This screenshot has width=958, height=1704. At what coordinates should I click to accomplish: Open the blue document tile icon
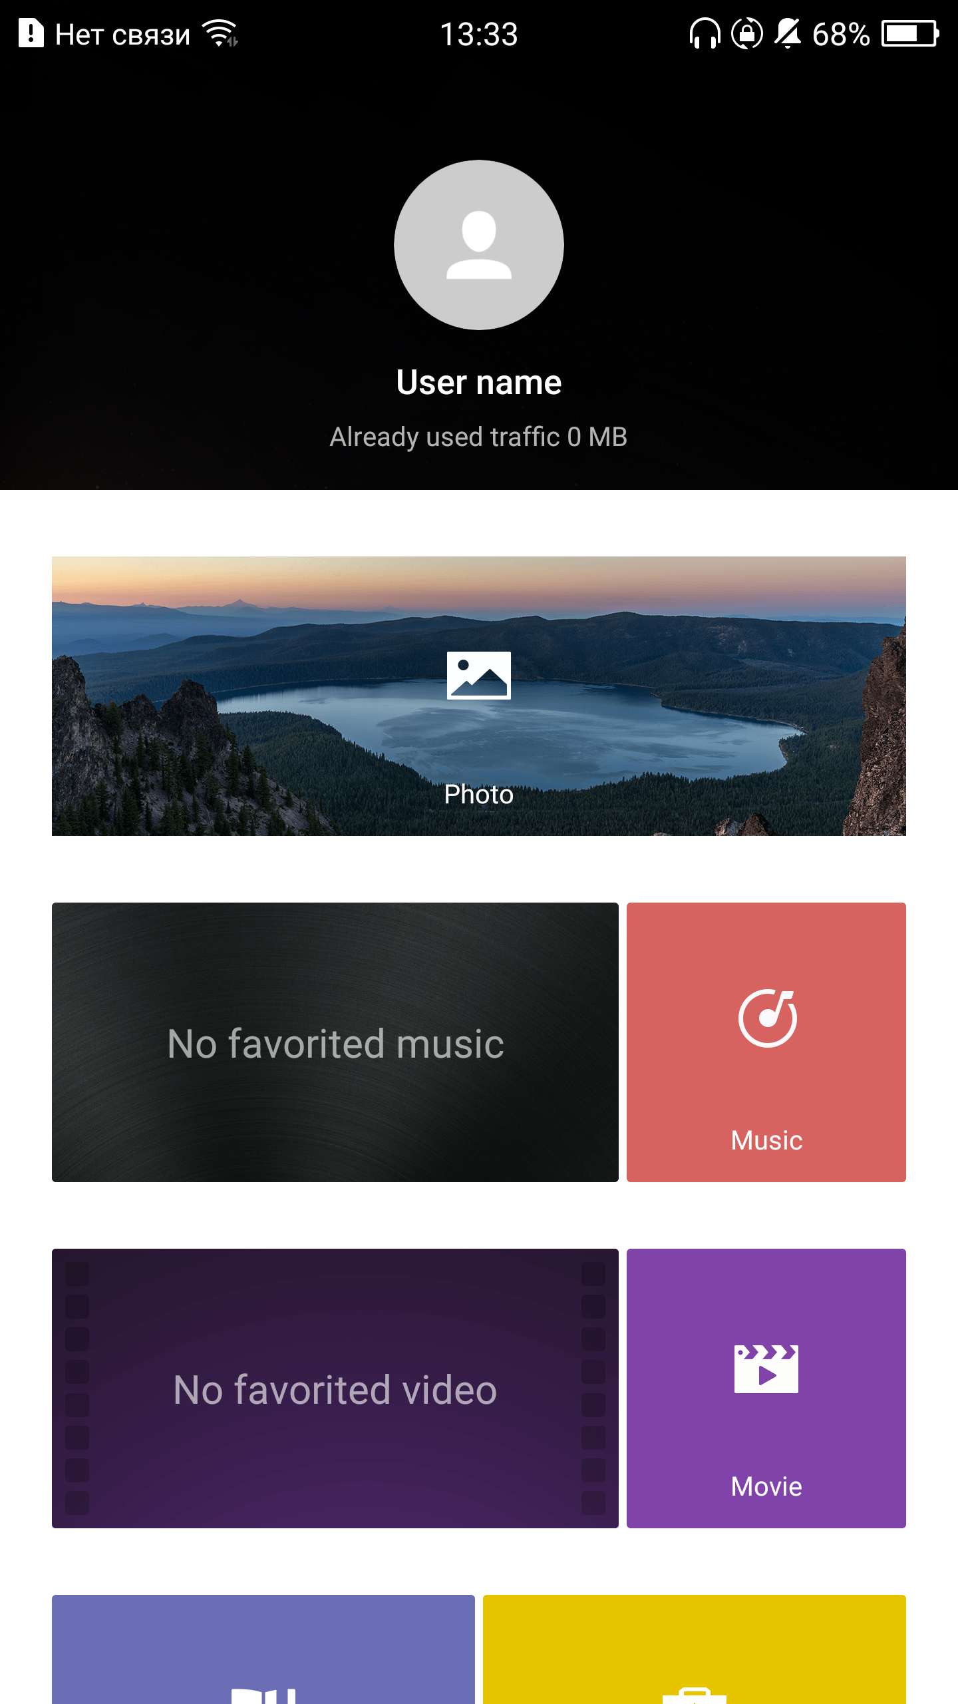[263, 1695]
